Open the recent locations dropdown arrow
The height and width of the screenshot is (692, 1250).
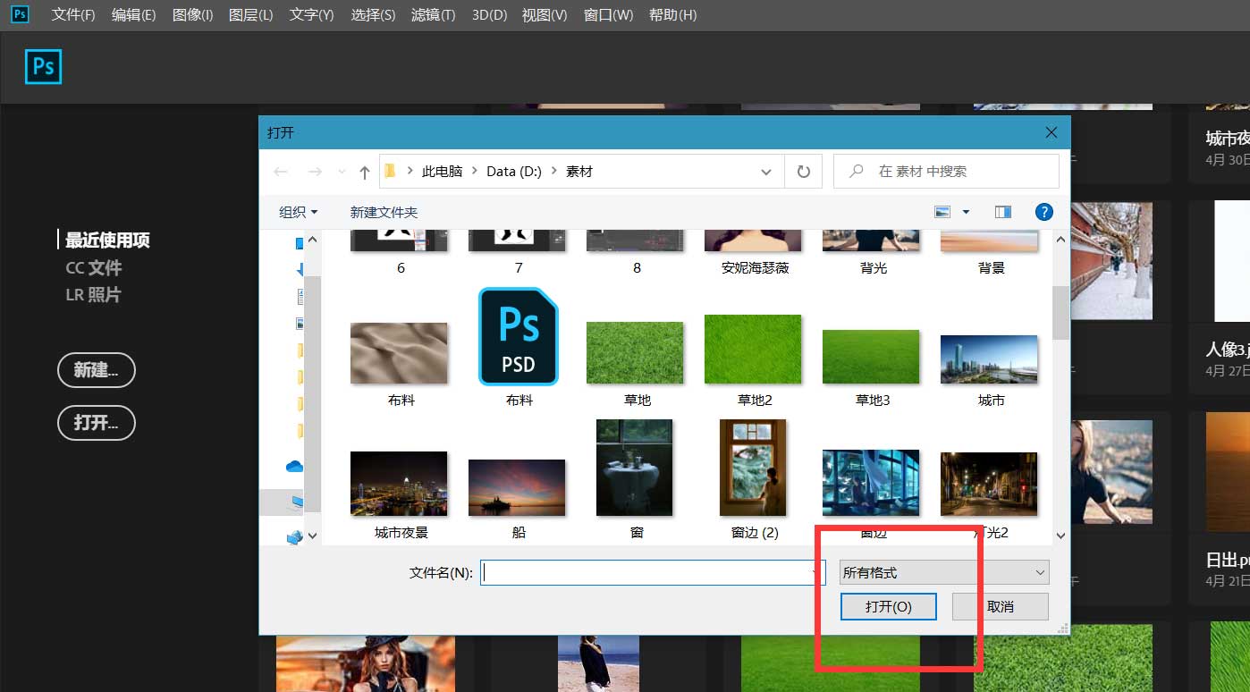tap(342, 172)
